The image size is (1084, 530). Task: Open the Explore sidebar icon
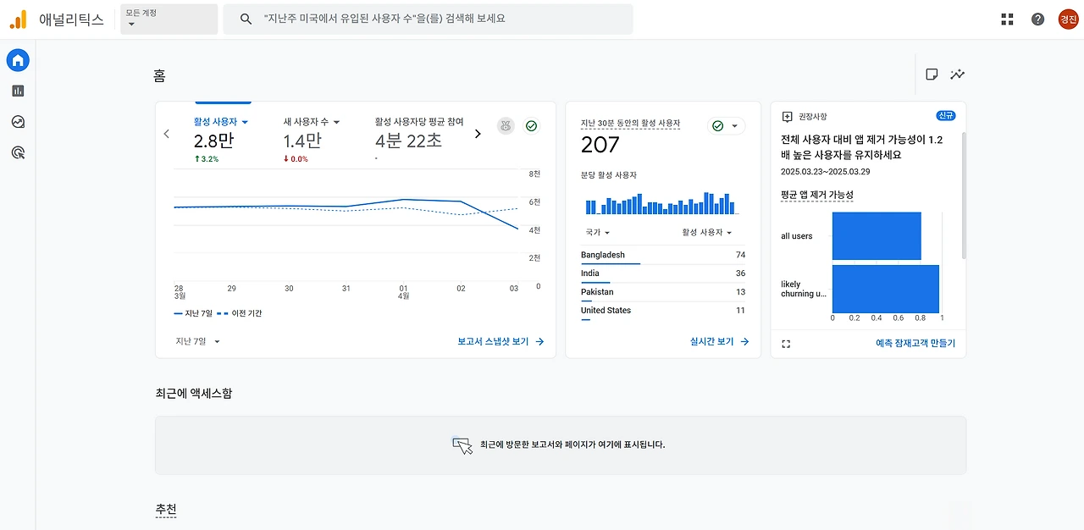tap(18, 122)
